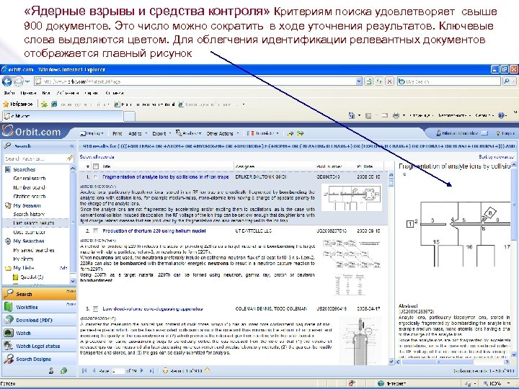Open Search Designs section
Viewport: 519px width, 389px height.
39,359
